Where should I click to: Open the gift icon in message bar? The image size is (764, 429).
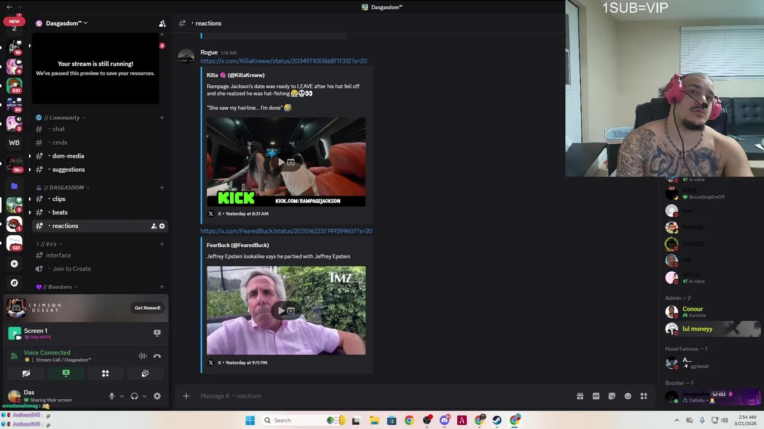pyautogui.click(x=580, y=396)
